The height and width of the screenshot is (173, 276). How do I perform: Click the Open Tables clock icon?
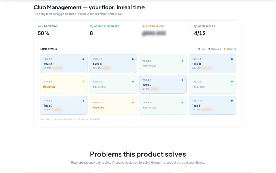pos(195,26)
